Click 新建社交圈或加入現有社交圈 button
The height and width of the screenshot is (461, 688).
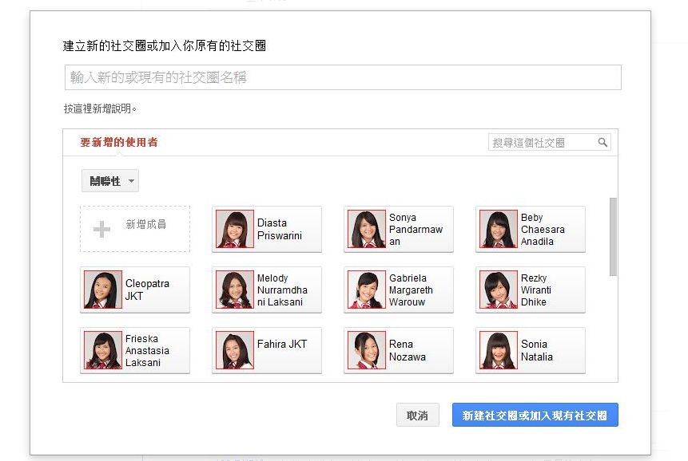(x=535, y=416)
